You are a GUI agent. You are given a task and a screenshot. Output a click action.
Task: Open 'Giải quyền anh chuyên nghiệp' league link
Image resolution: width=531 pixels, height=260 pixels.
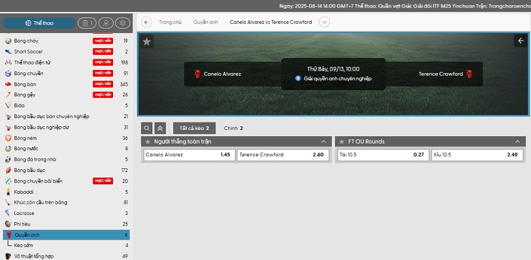[337, 79]
